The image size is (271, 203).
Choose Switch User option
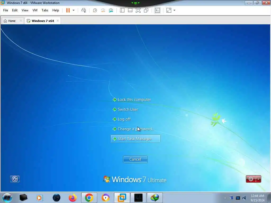[125, 109]
